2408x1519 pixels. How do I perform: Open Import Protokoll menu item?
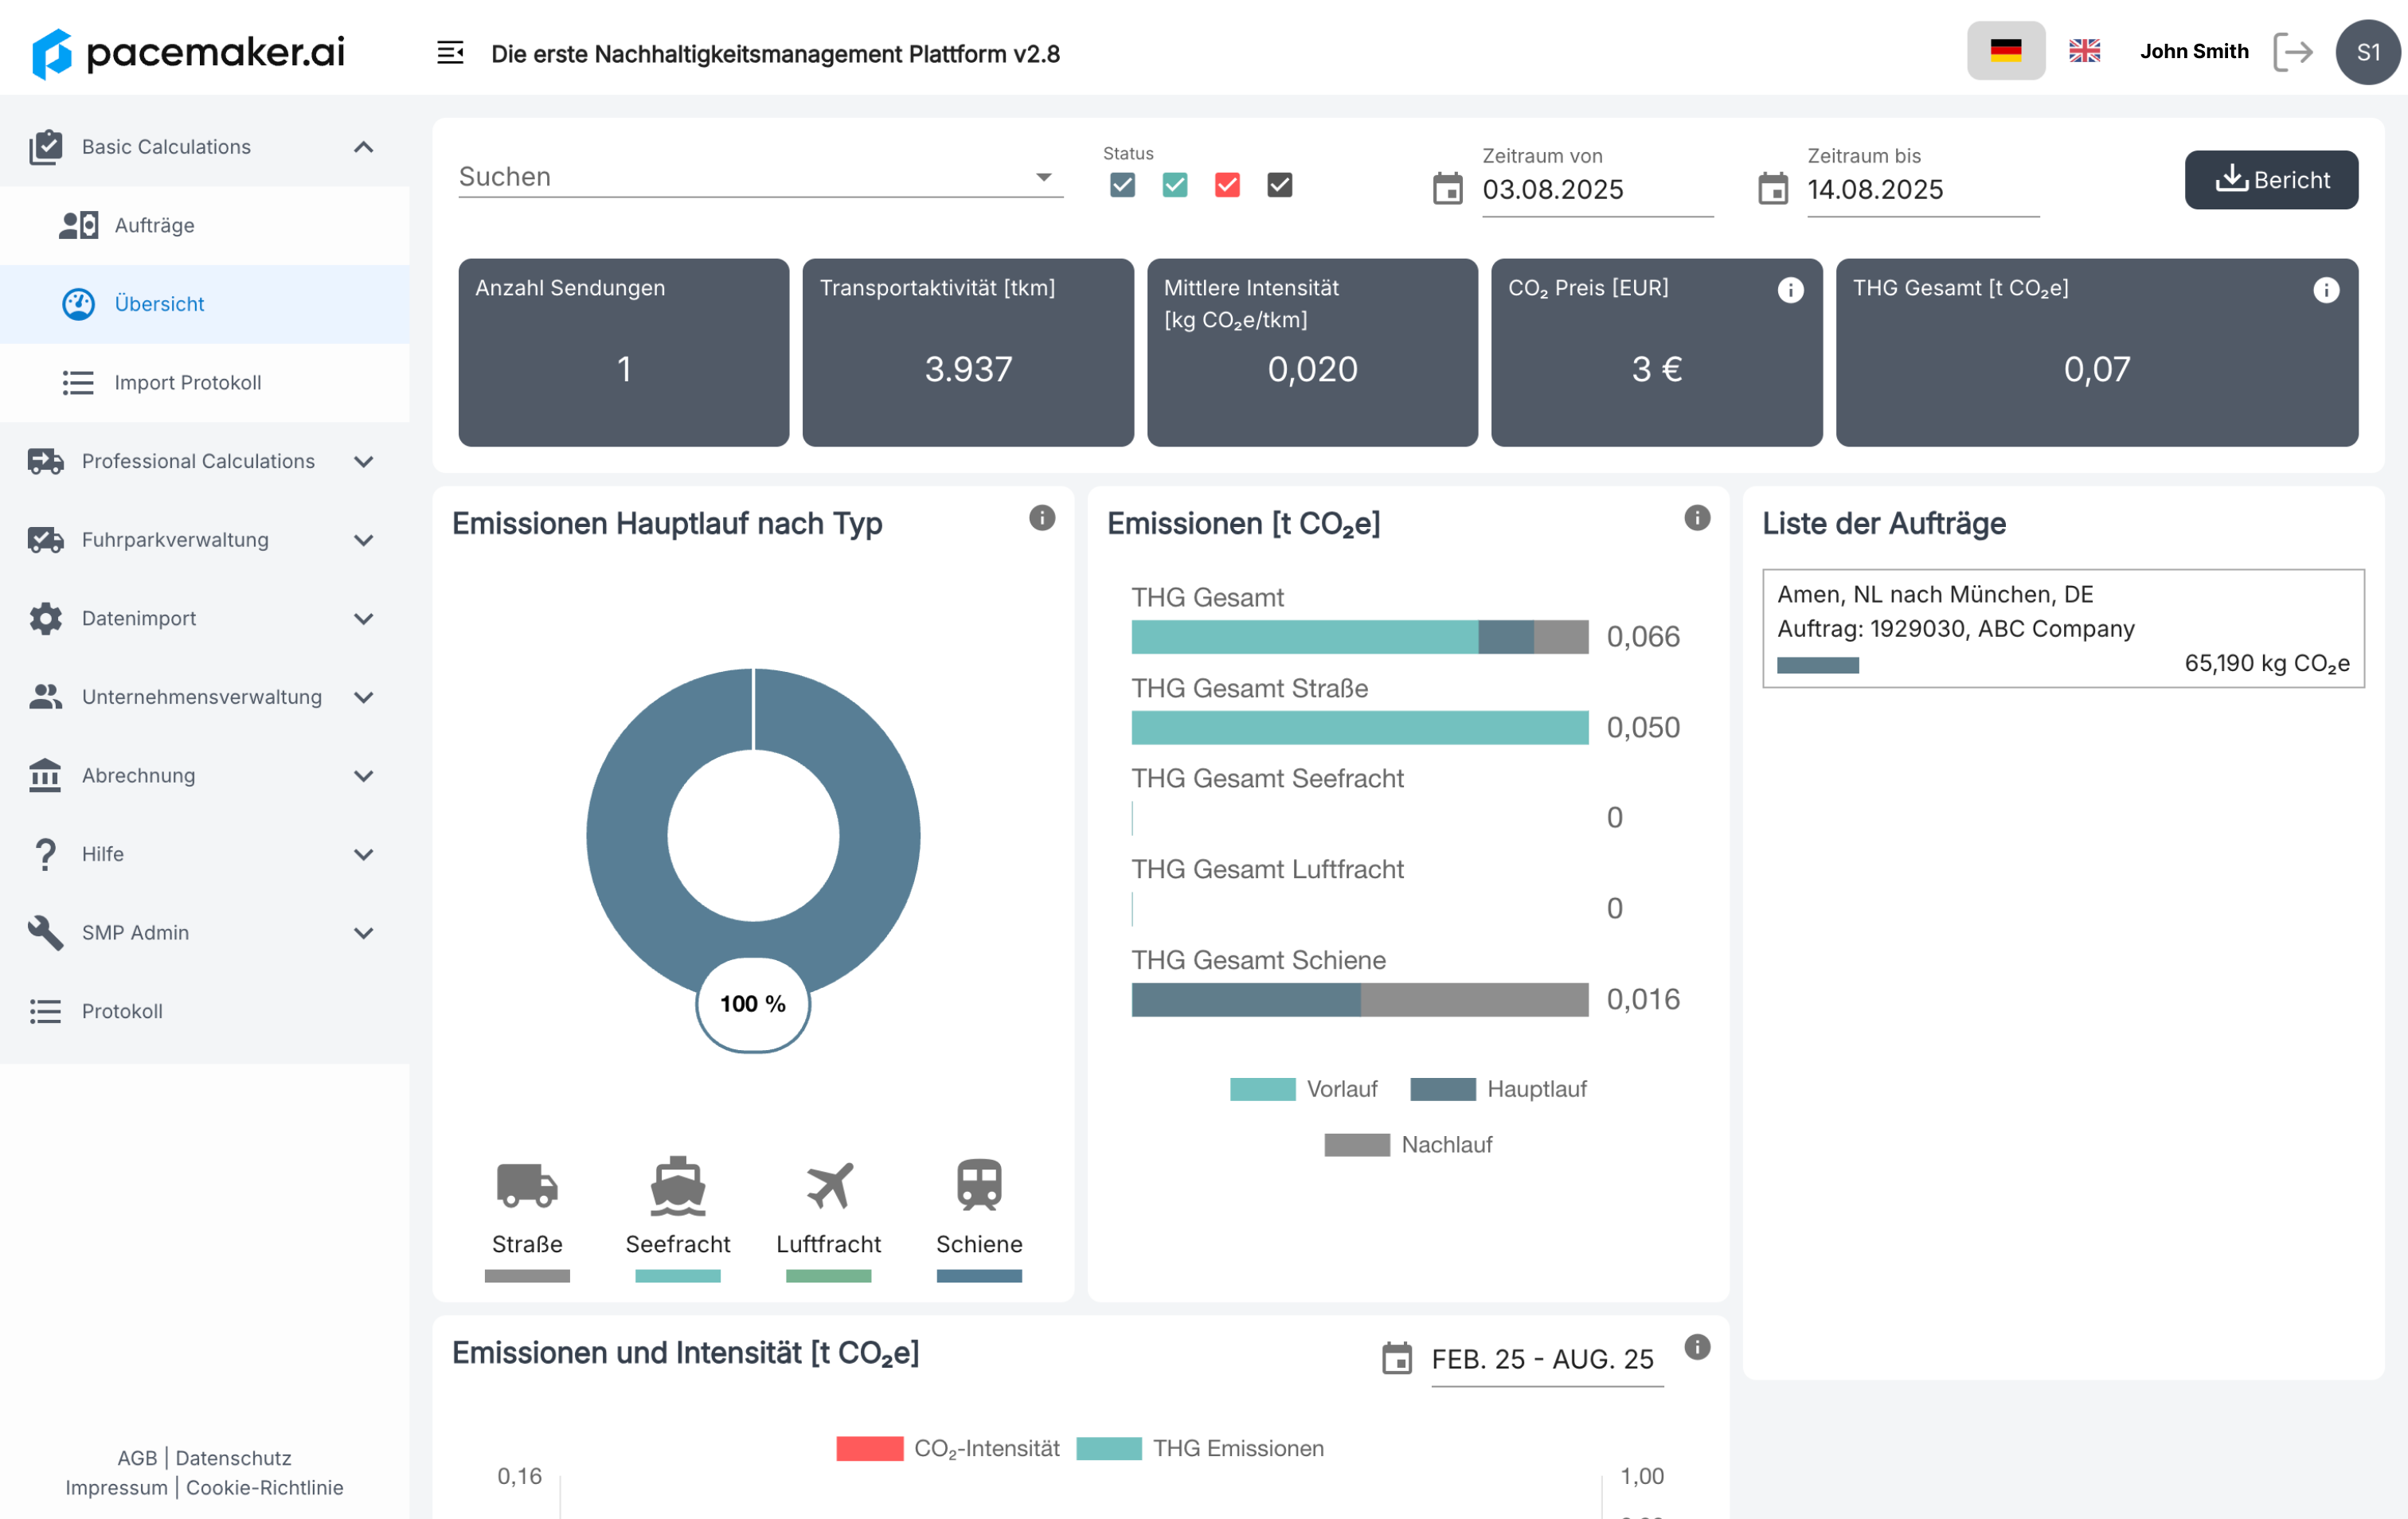[187, 383]
